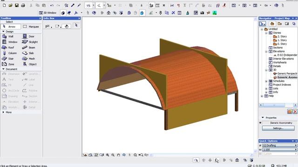
Task: Expand the Schedules tree node
Action: click(x=266, y=81)
